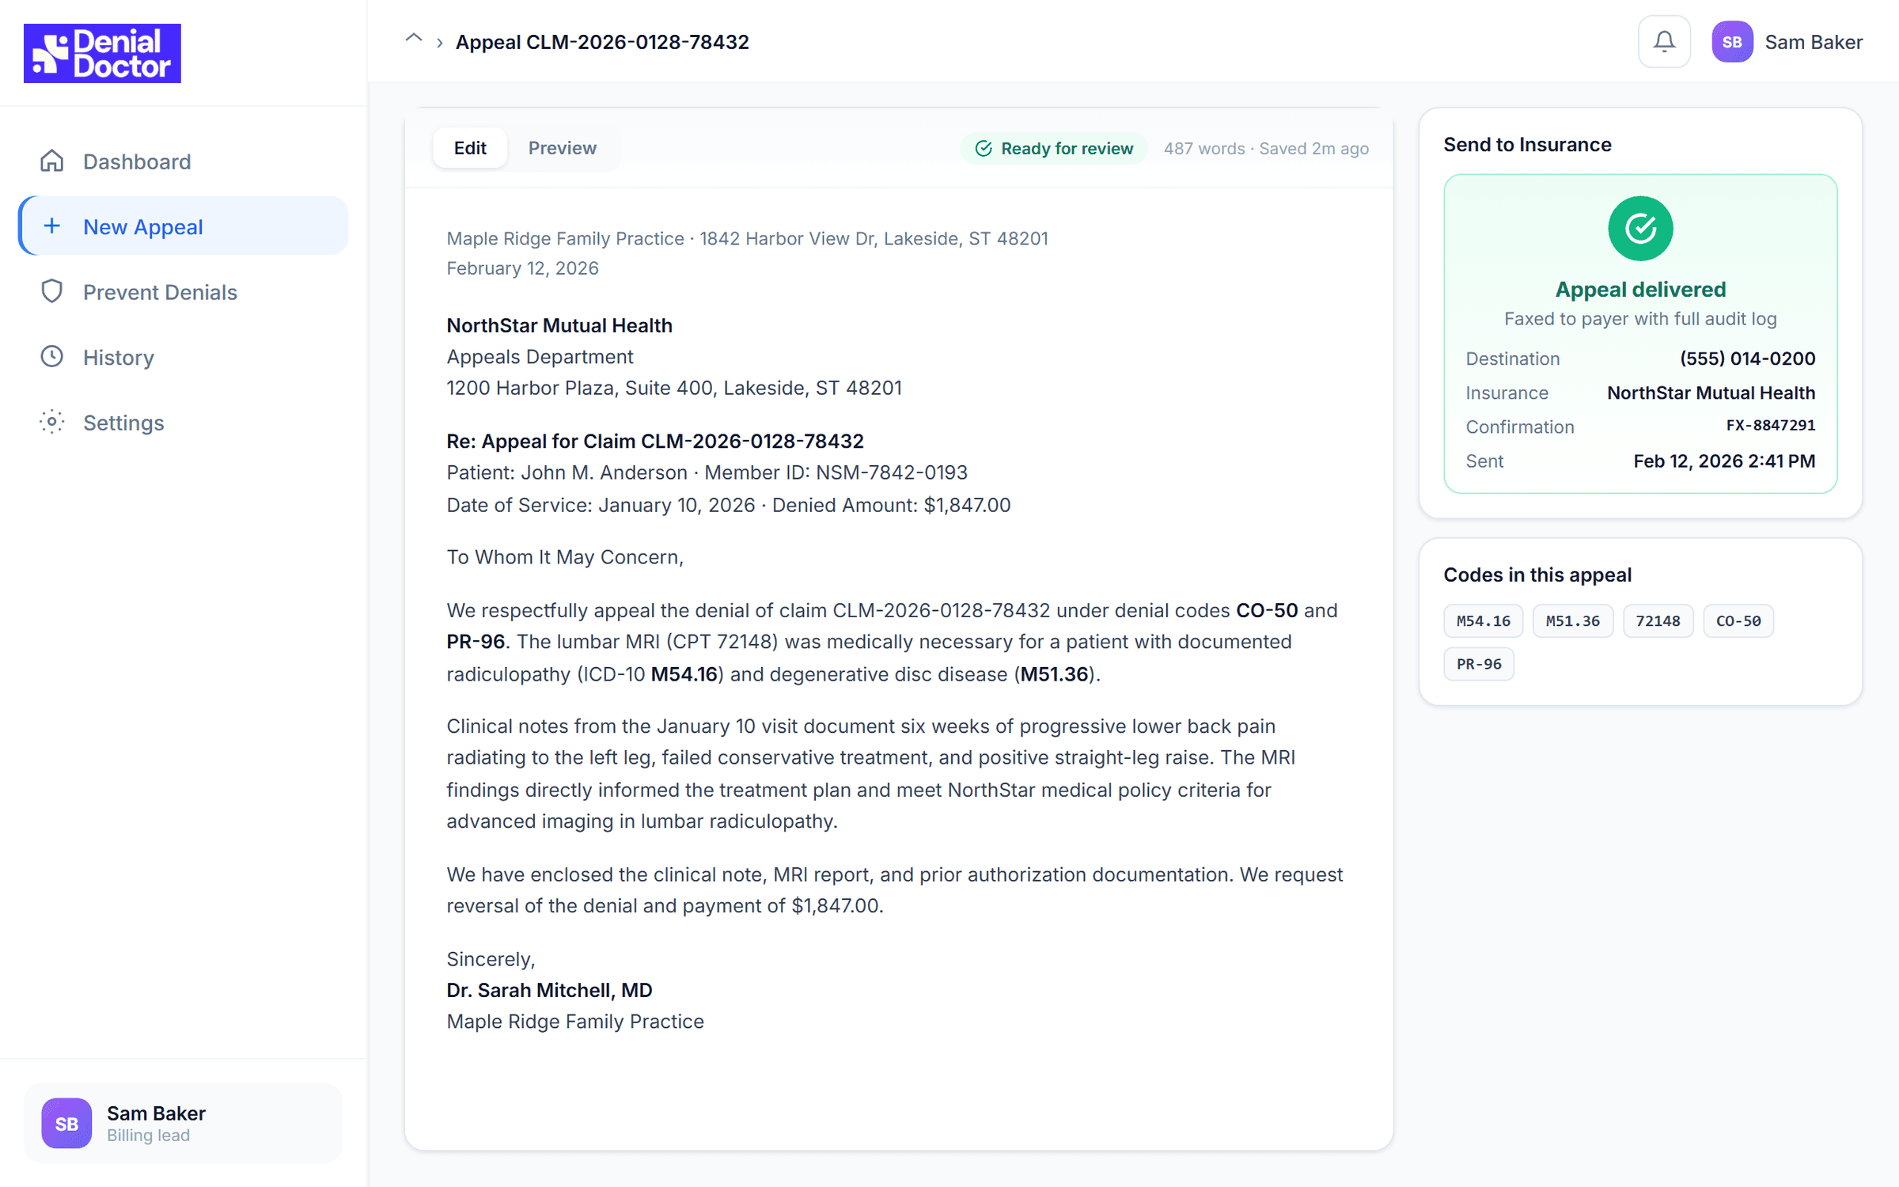Click the Sam Baker name in header
This screenshot has width=1899, height=1187.
pyautogui.click(x=1814, y=42)
